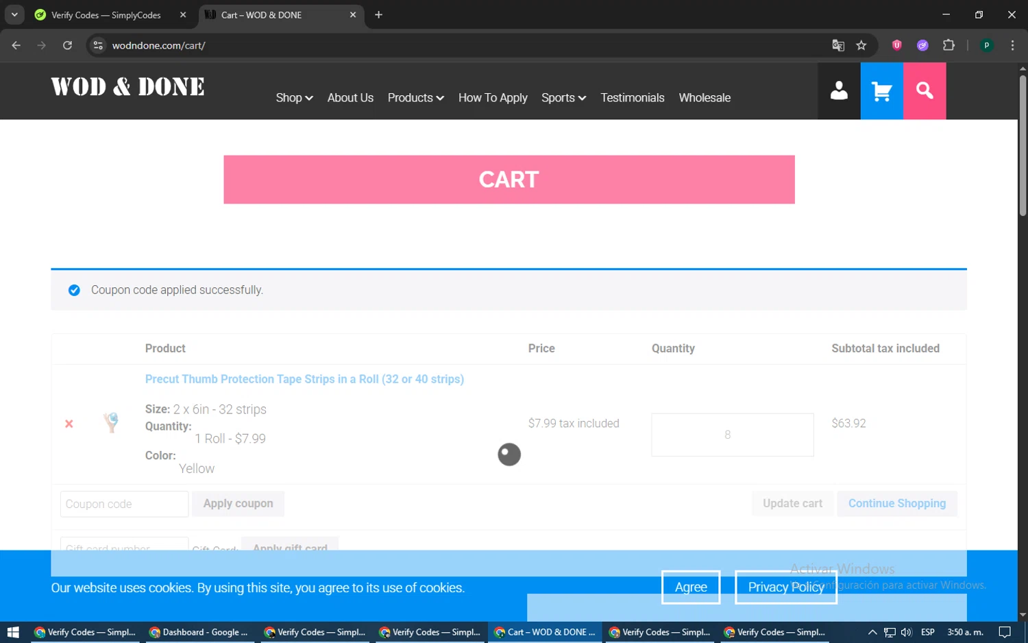This screenshot has height=643, width=1028.
Task: Open the product thumbnail image in the cart
Action: [111, 422]
